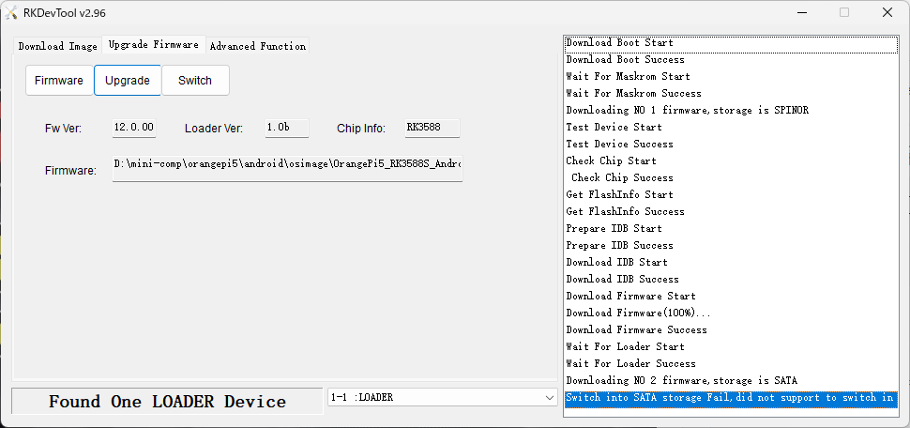Screen dimensions: 910x428
Task: Minimize the RKDevTool window
Action: [801, 12]
